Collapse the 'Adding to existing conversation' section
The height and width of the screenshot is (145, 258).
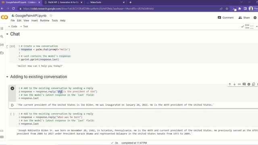coord(7,77)
